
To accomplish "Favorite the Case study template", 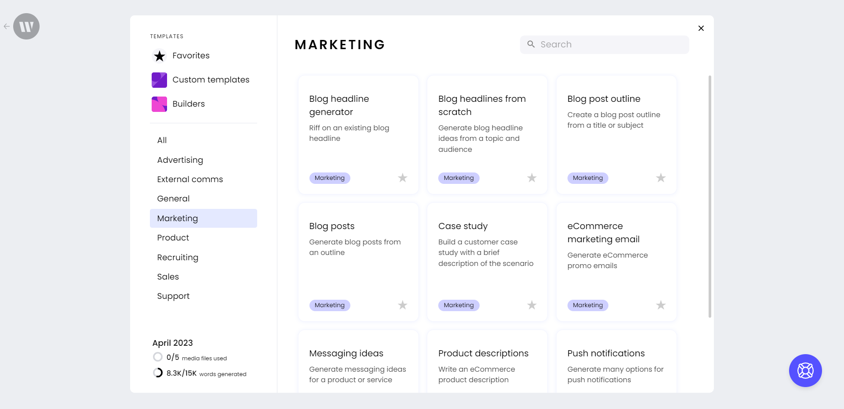I will click(x=532, y=305).
